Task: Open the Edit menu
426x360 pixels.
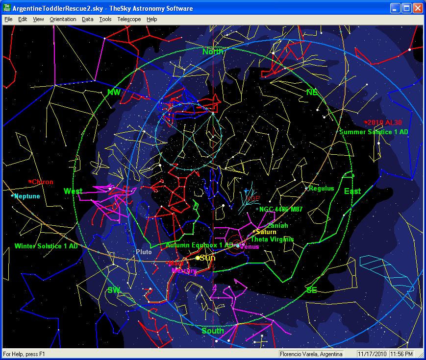Action: click(23, 19)
